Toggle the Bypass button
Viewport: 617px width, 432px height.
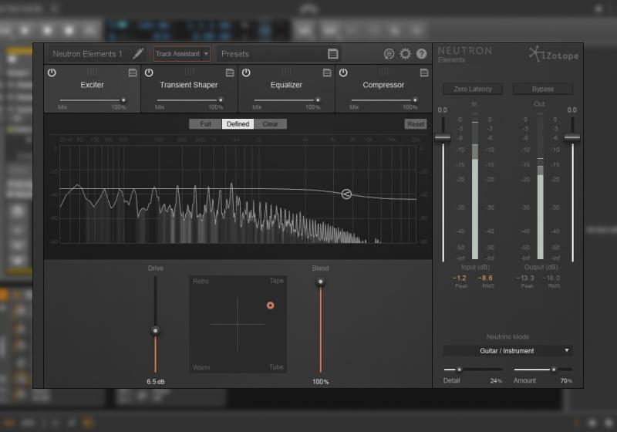pos(543,89)
